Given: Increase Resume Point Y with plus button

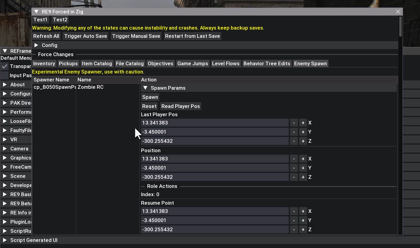Looking at the screenshot, I should pyautogui.click(x=303, y=220).
